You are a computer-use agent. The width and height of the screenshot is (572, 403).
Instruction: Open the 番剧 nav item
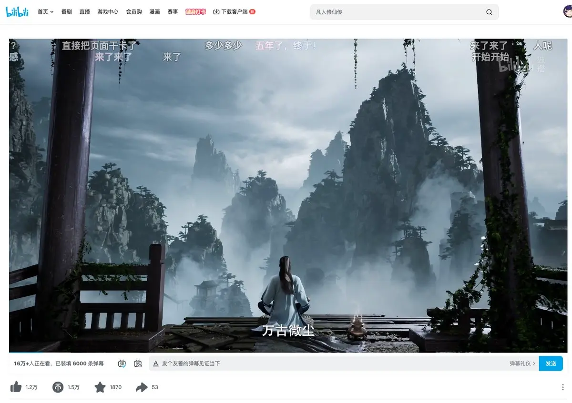(67, 12)
